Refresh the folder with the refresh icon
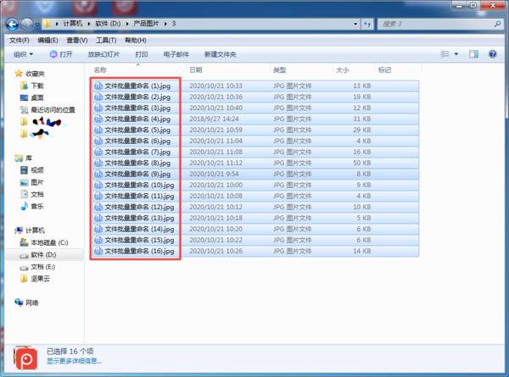The image size is (509, 377). click(367, 24)
